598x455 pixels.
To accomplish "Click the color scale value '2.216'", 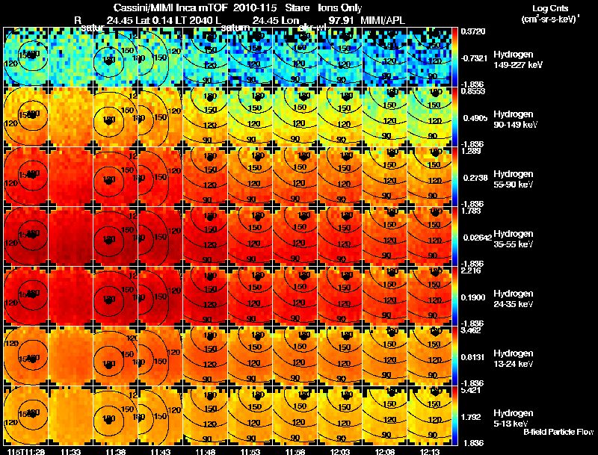I will [x=471, y=270].
